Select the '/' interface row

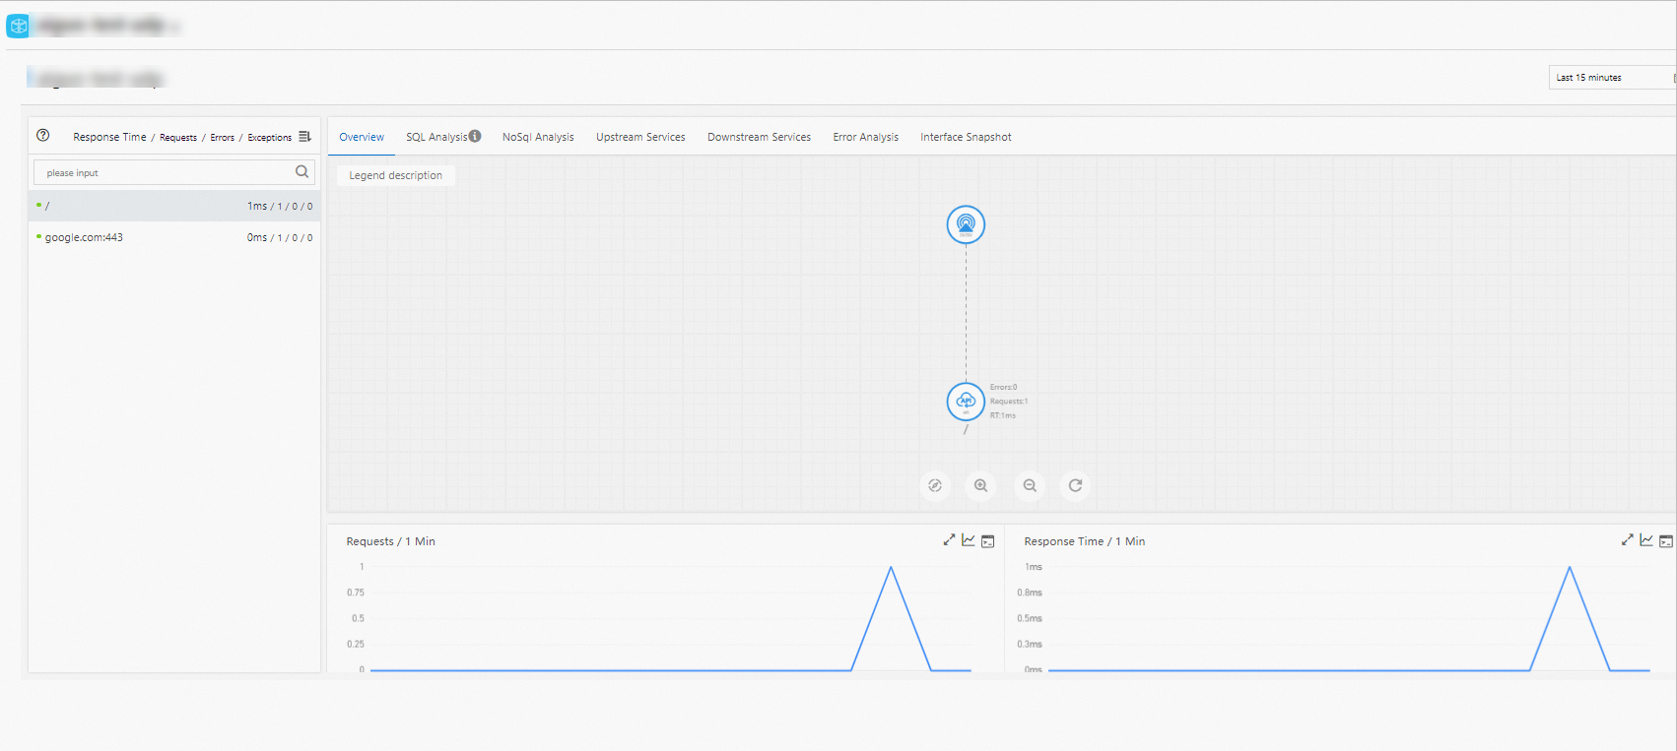[x=174, y=206]
